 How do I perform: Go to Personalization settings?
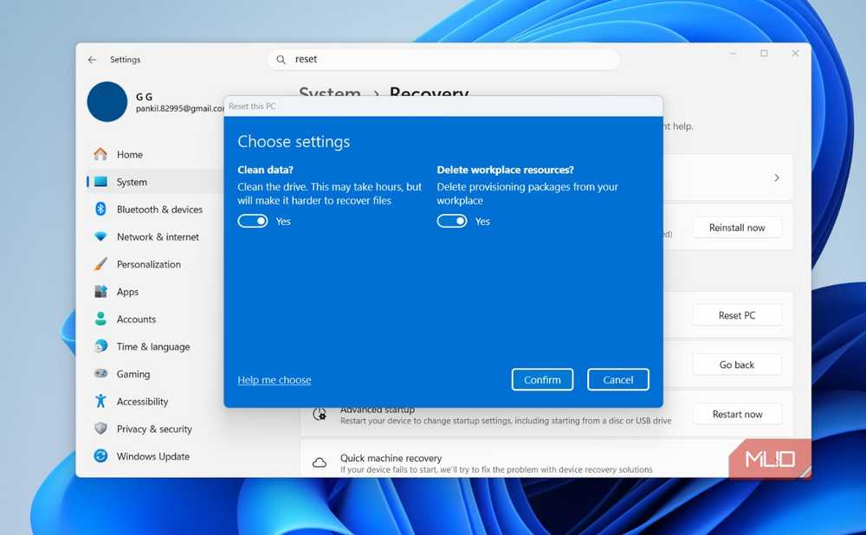(x=149, y=264)
